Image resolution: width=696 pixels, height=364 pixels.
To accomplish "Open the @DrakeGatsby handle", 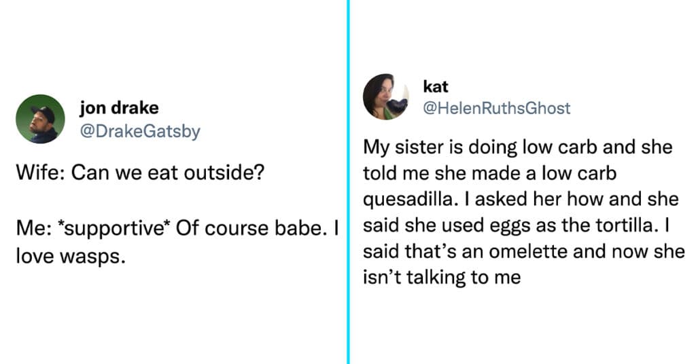I will click(140, 131).
